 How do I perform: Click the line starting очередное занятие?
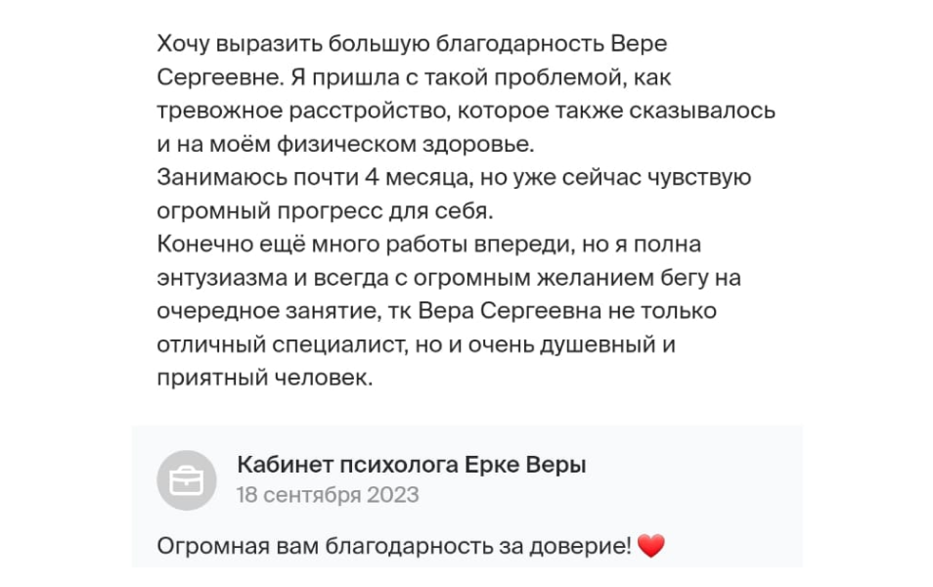click(436, 311)
